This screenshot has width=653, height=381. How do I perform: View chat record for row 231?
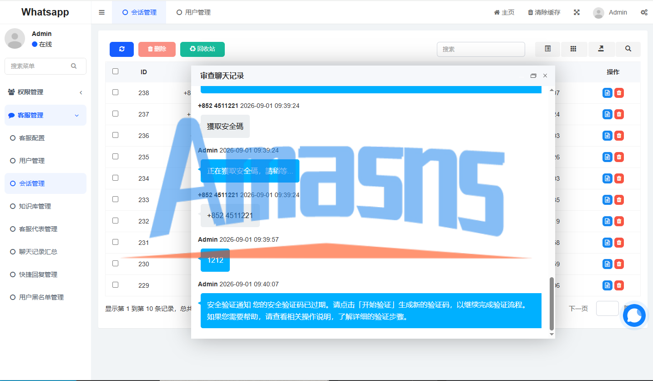pyautogui.click(x=607, y=243)
